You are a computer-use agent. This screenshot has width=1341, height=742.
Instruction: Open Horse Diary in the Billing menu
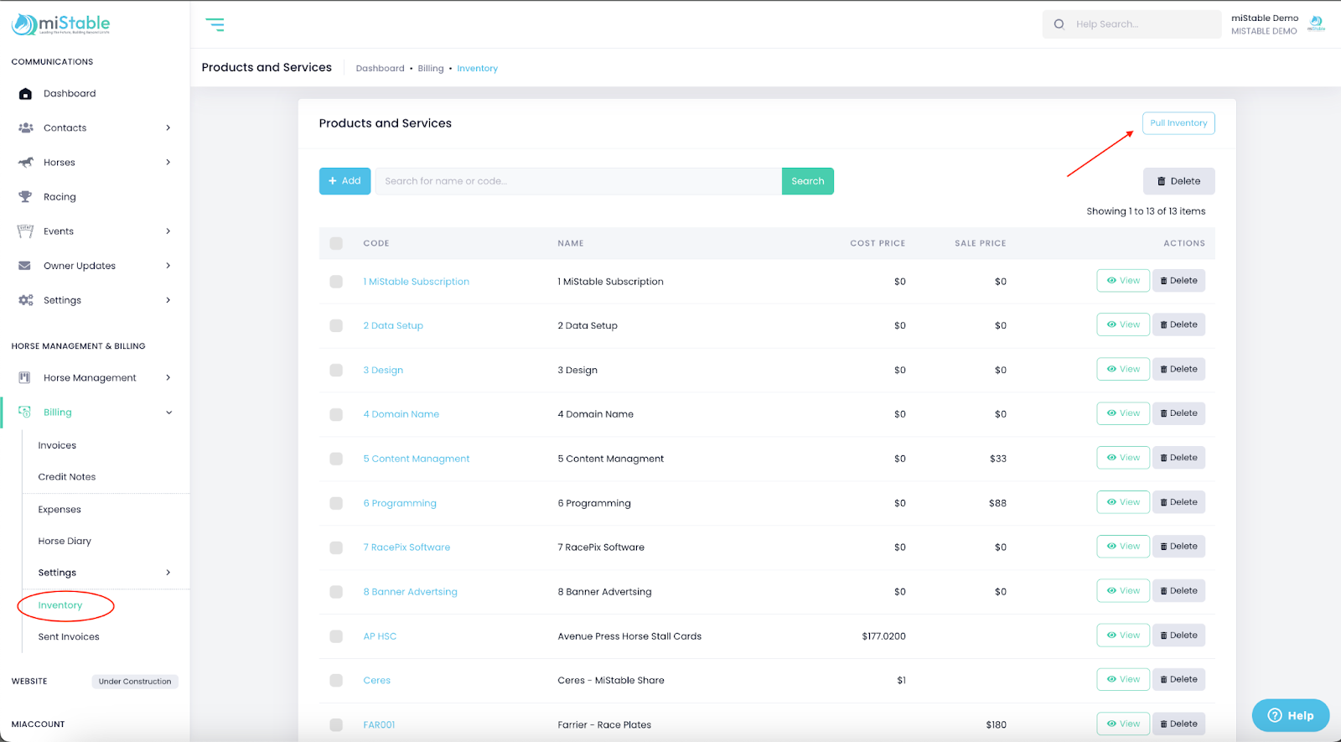pyautogui.click(x=65, y=542)
